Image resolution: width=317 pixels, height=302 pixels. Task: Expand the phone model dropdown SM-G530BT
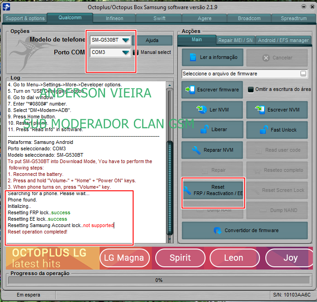click(x=125, y=40)
